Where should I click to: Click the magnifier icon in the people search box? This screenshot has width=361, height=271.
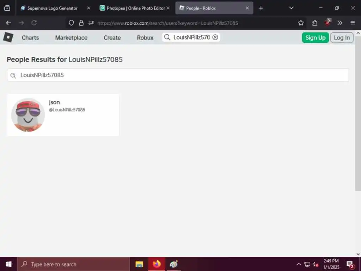point(13,76)
